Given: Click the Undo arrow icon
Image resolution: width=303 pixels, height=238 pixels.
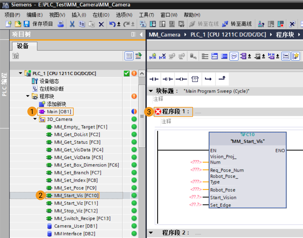Looking at the screenshot, I should [x=112, y=24].
